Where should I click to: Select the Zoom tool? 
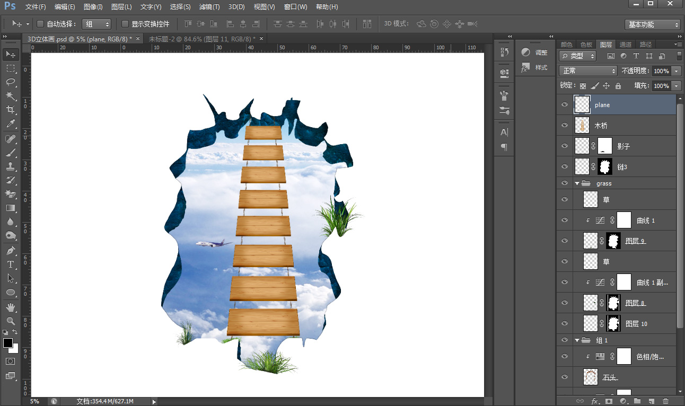(x=11, y=321)
